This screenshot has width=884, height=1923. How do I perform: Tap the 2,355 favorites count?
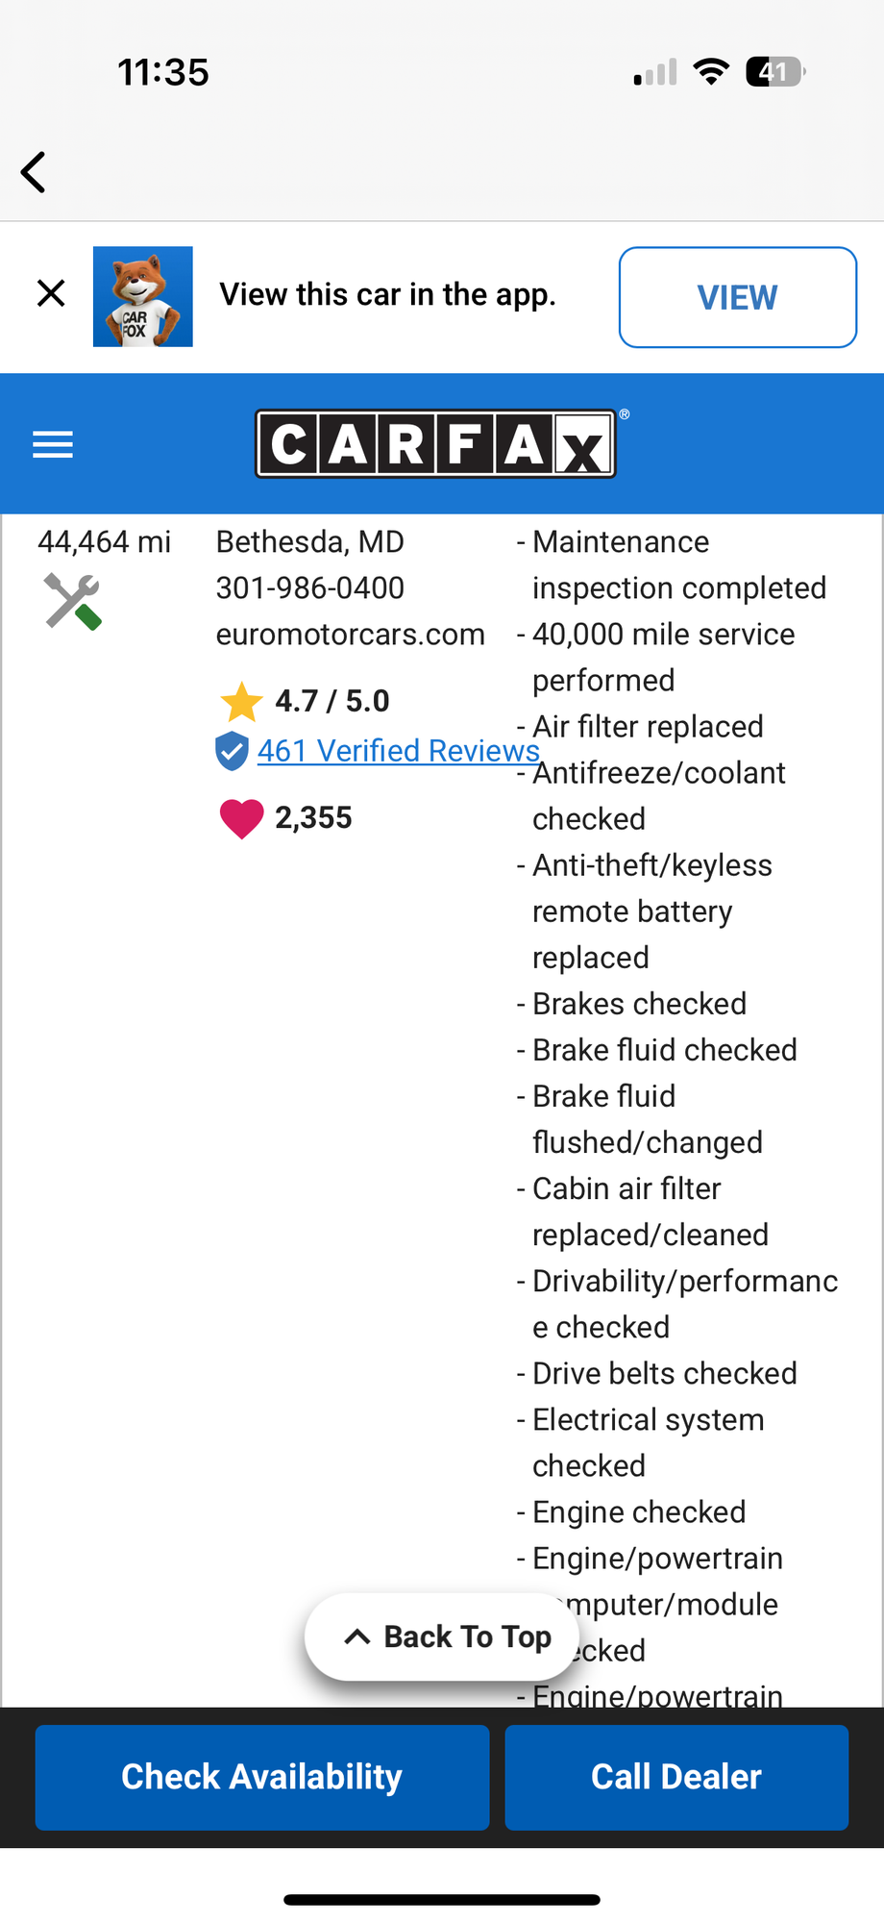point(313,817)
